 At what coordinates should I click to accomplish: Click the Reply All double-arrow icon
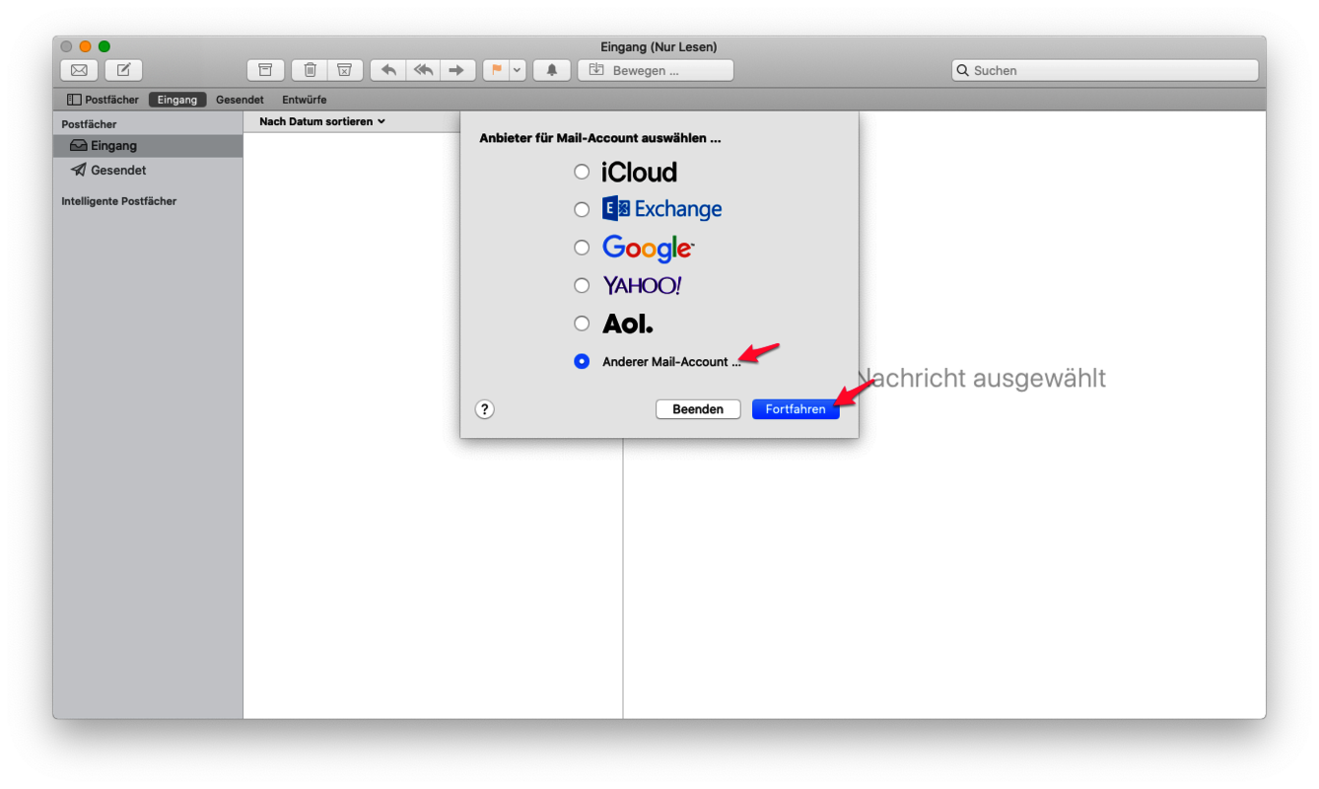tap(423, 70)
